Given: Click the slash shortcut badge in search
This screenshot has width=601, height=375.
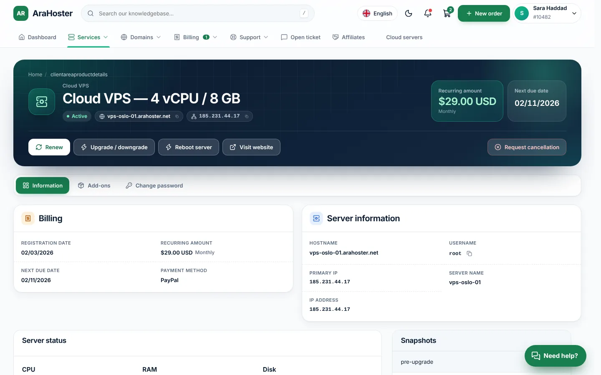Looking at the screenshot, I should click(304, 13).
